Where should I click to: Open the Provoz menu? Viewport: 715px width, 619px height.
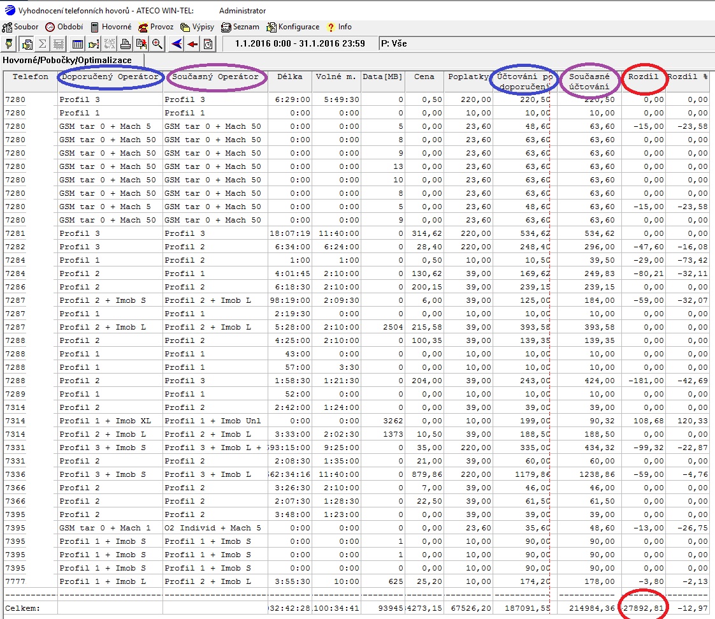click(156, 27)
